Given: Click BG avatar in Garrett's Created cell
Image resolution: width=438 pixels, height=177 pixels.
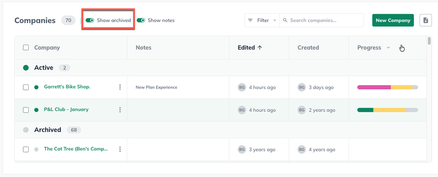Looking at the screenshot, I should [x=302, y=88].
